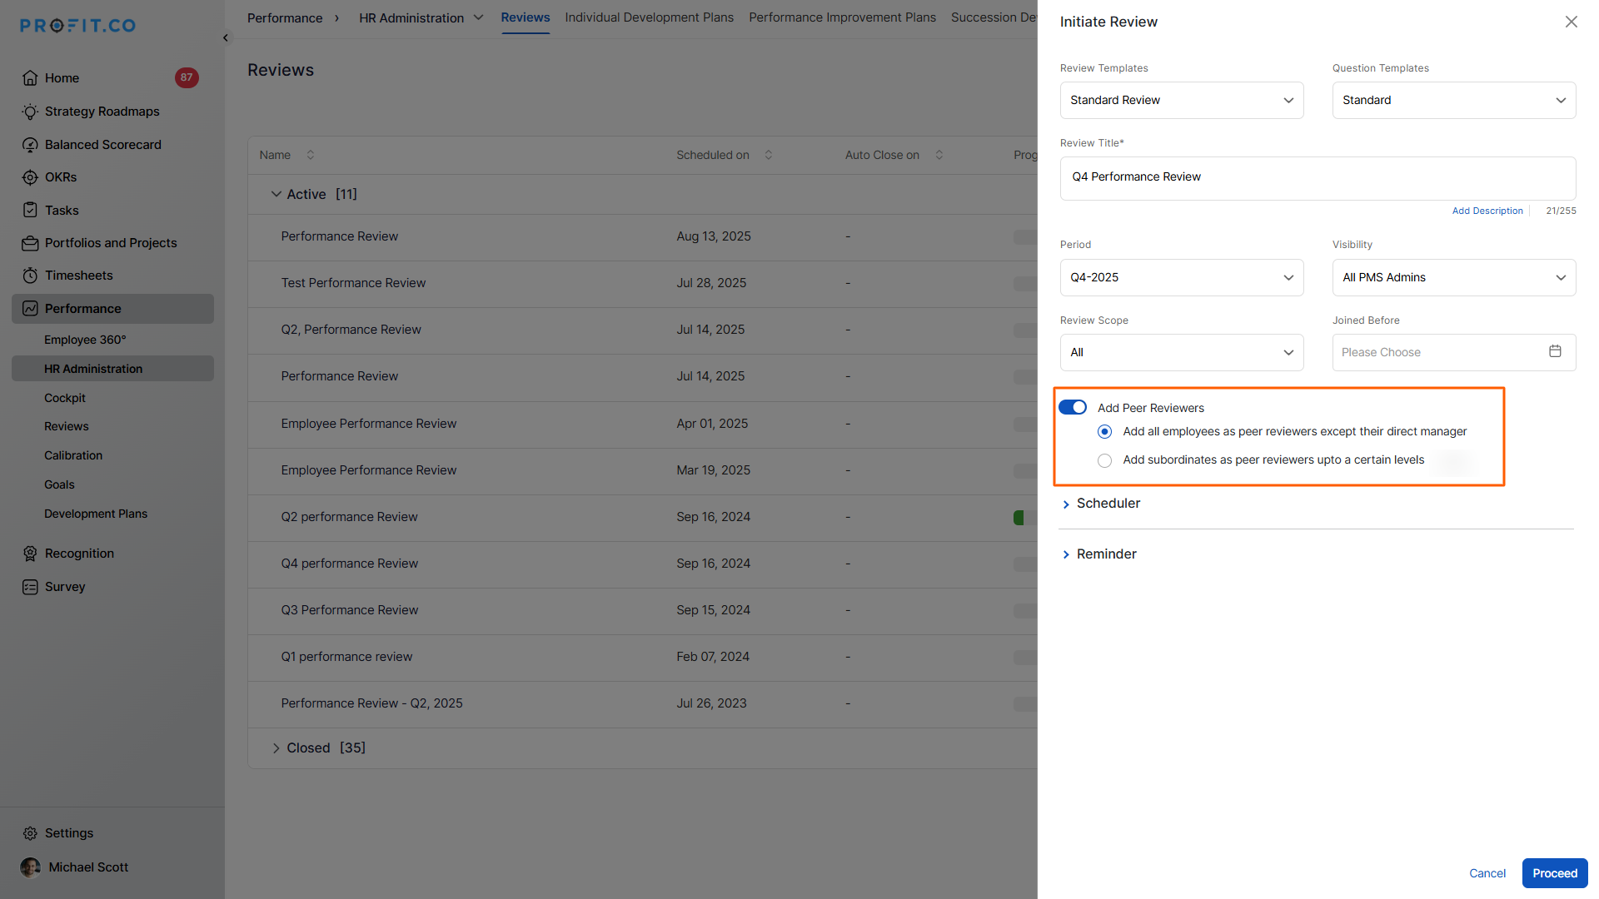Collapse sidebar with the arrow icon
1599x899 pixels.
pos(226,38)
